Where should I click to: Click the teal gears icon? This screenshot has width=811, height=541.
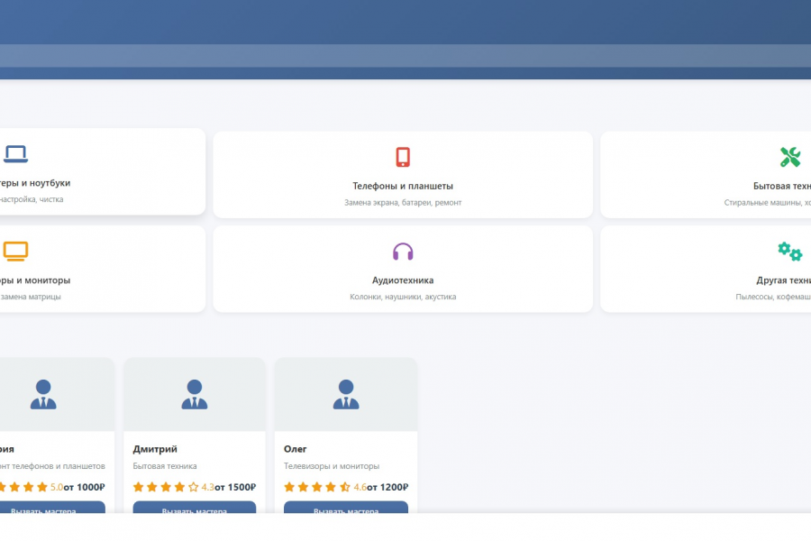click(790, 252)
